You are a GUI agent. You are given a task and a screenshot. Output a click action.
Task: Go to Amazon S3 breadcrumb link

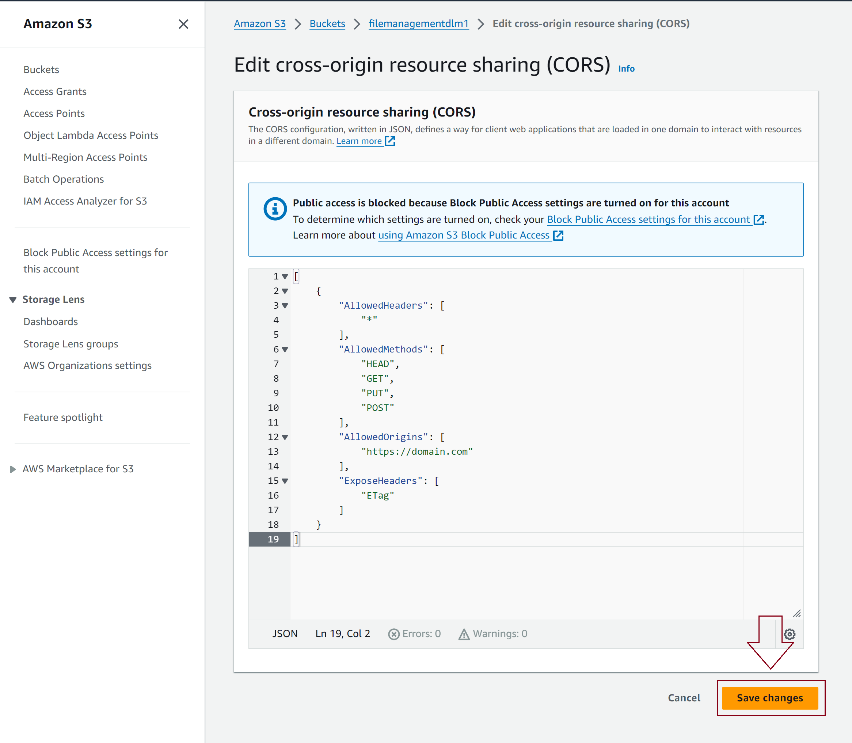click(x=259, y=24)
